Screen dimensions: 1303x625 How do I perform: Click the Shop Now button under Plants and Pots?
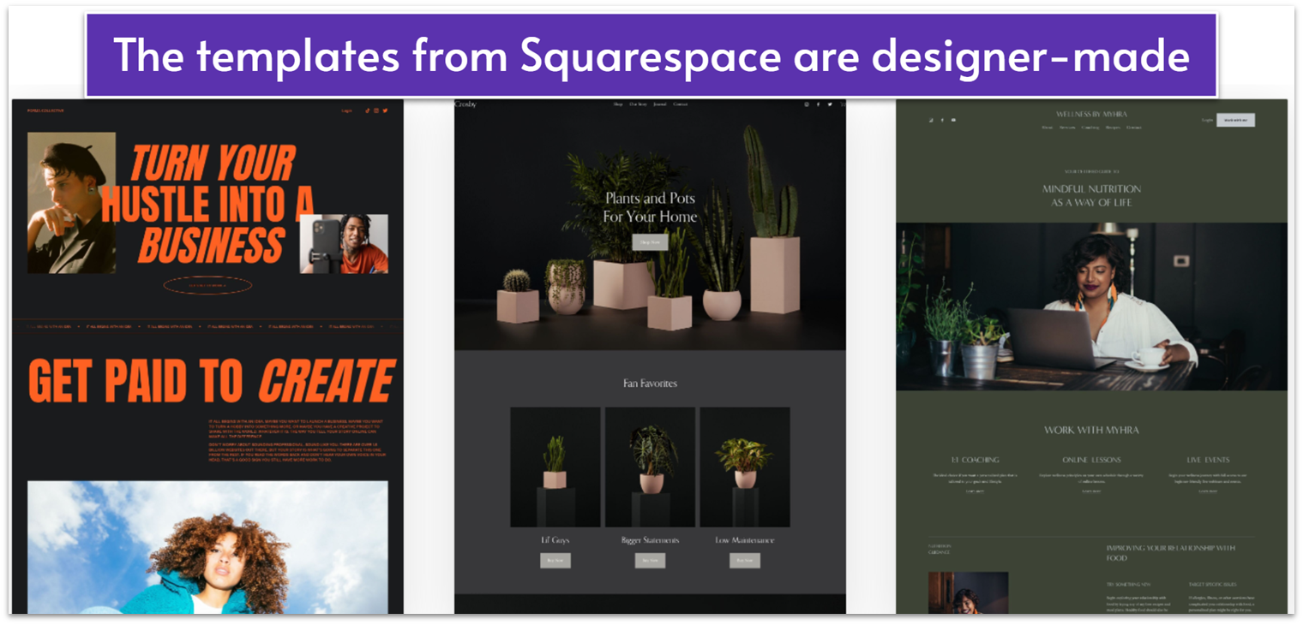coord(650,241)
